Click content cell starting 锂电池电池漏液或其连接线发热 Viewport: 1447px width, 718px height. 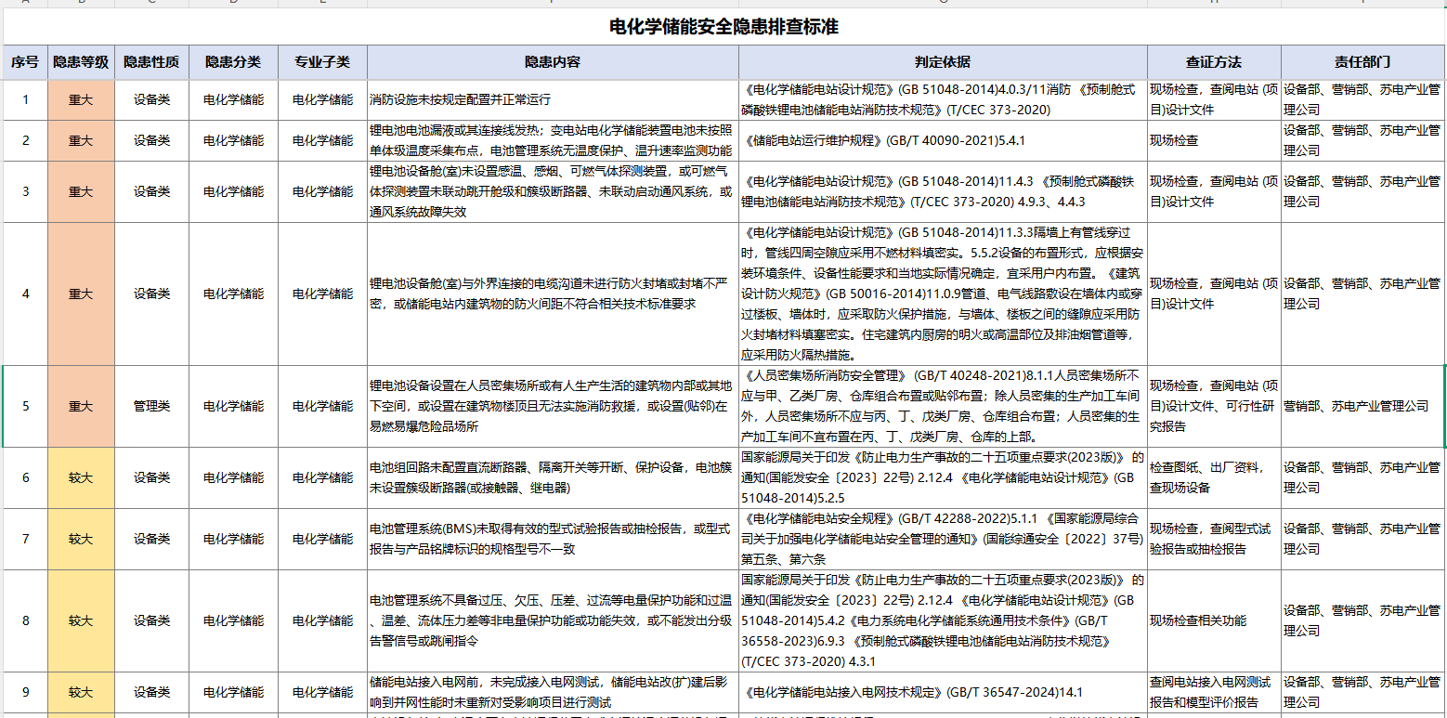click(x=553, y=140)
